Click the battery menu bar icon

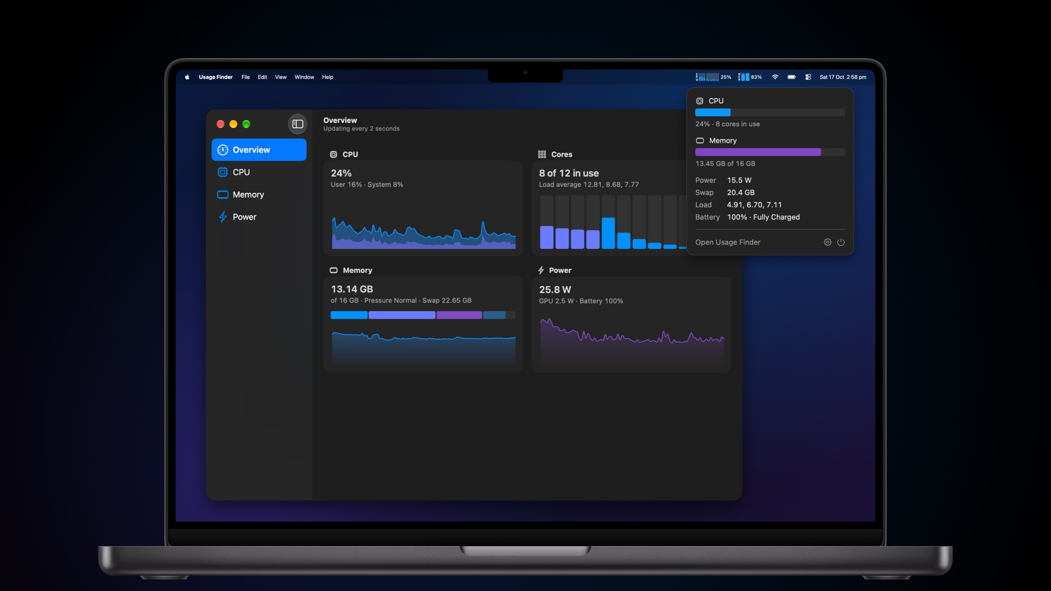pyautogui.click(x=791, y=77)
